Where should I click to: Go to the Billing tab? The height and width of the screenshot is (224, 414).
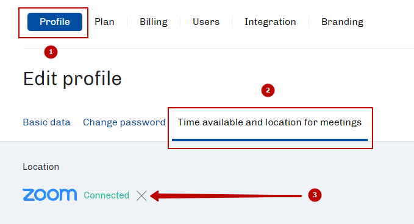pyautogui.click(x=154, y=22)
